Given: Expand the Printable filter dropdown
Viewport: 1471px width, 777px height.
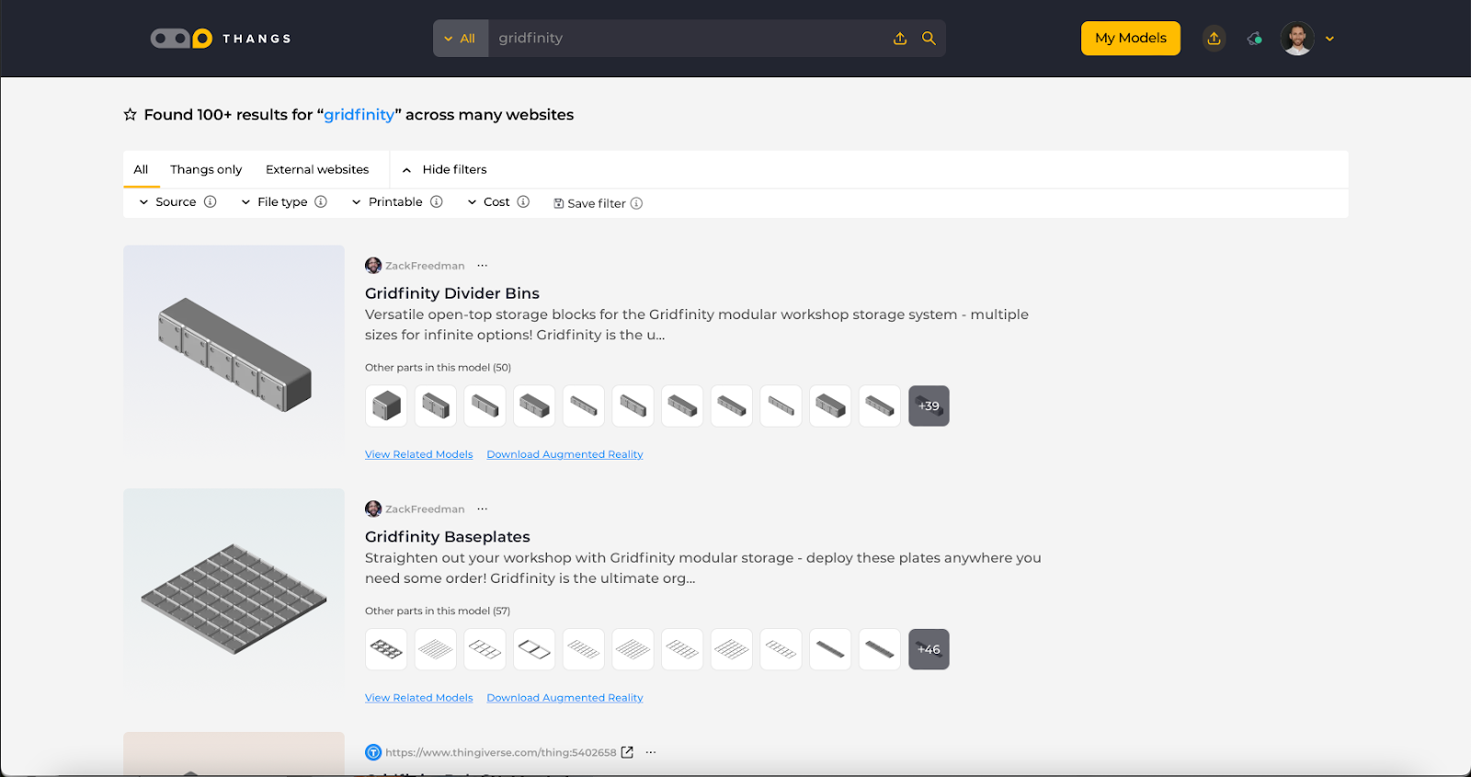Looking at the screenshot, I should coord(387,201).
